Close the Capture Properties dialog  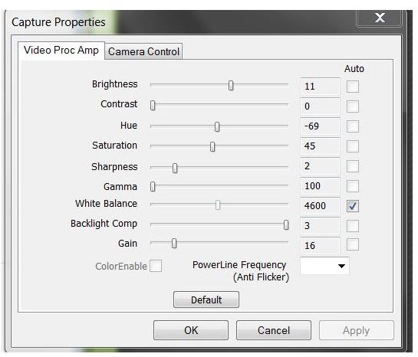[380, 18]
